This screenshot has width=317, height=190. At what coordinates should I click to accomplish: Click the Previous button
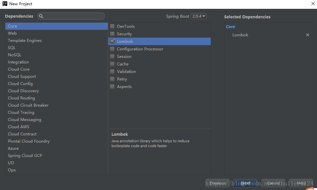[218, 183]
